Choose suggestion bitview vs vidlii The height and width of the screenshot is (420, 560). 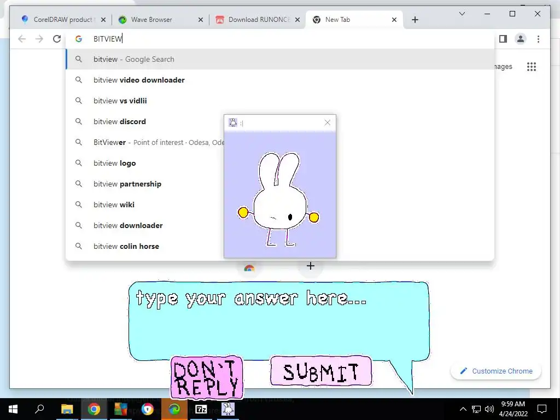(280, 101)
